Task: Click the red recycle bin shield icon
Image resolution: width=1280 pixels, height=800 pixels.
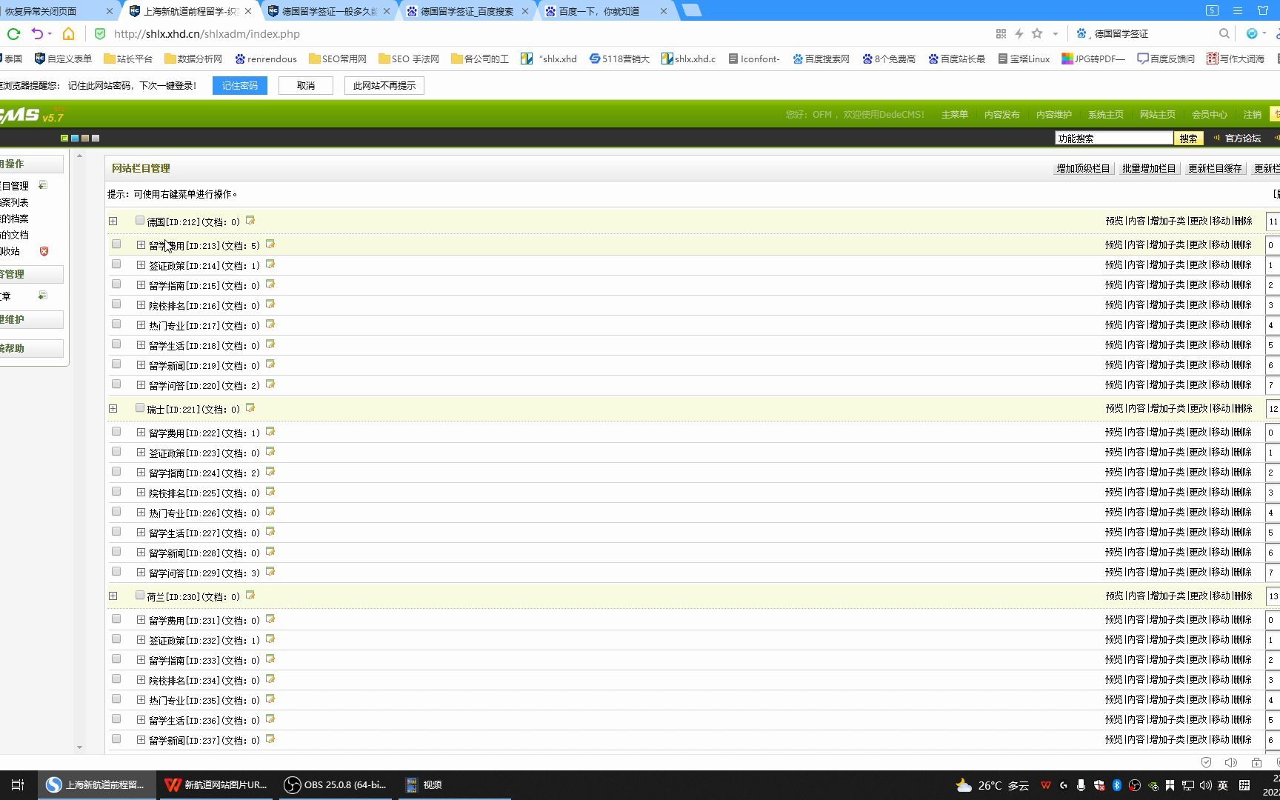Action: [44, 251]
